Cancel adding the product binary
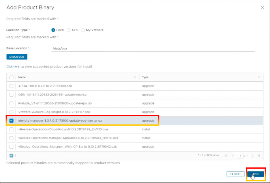 pos(235,174)
